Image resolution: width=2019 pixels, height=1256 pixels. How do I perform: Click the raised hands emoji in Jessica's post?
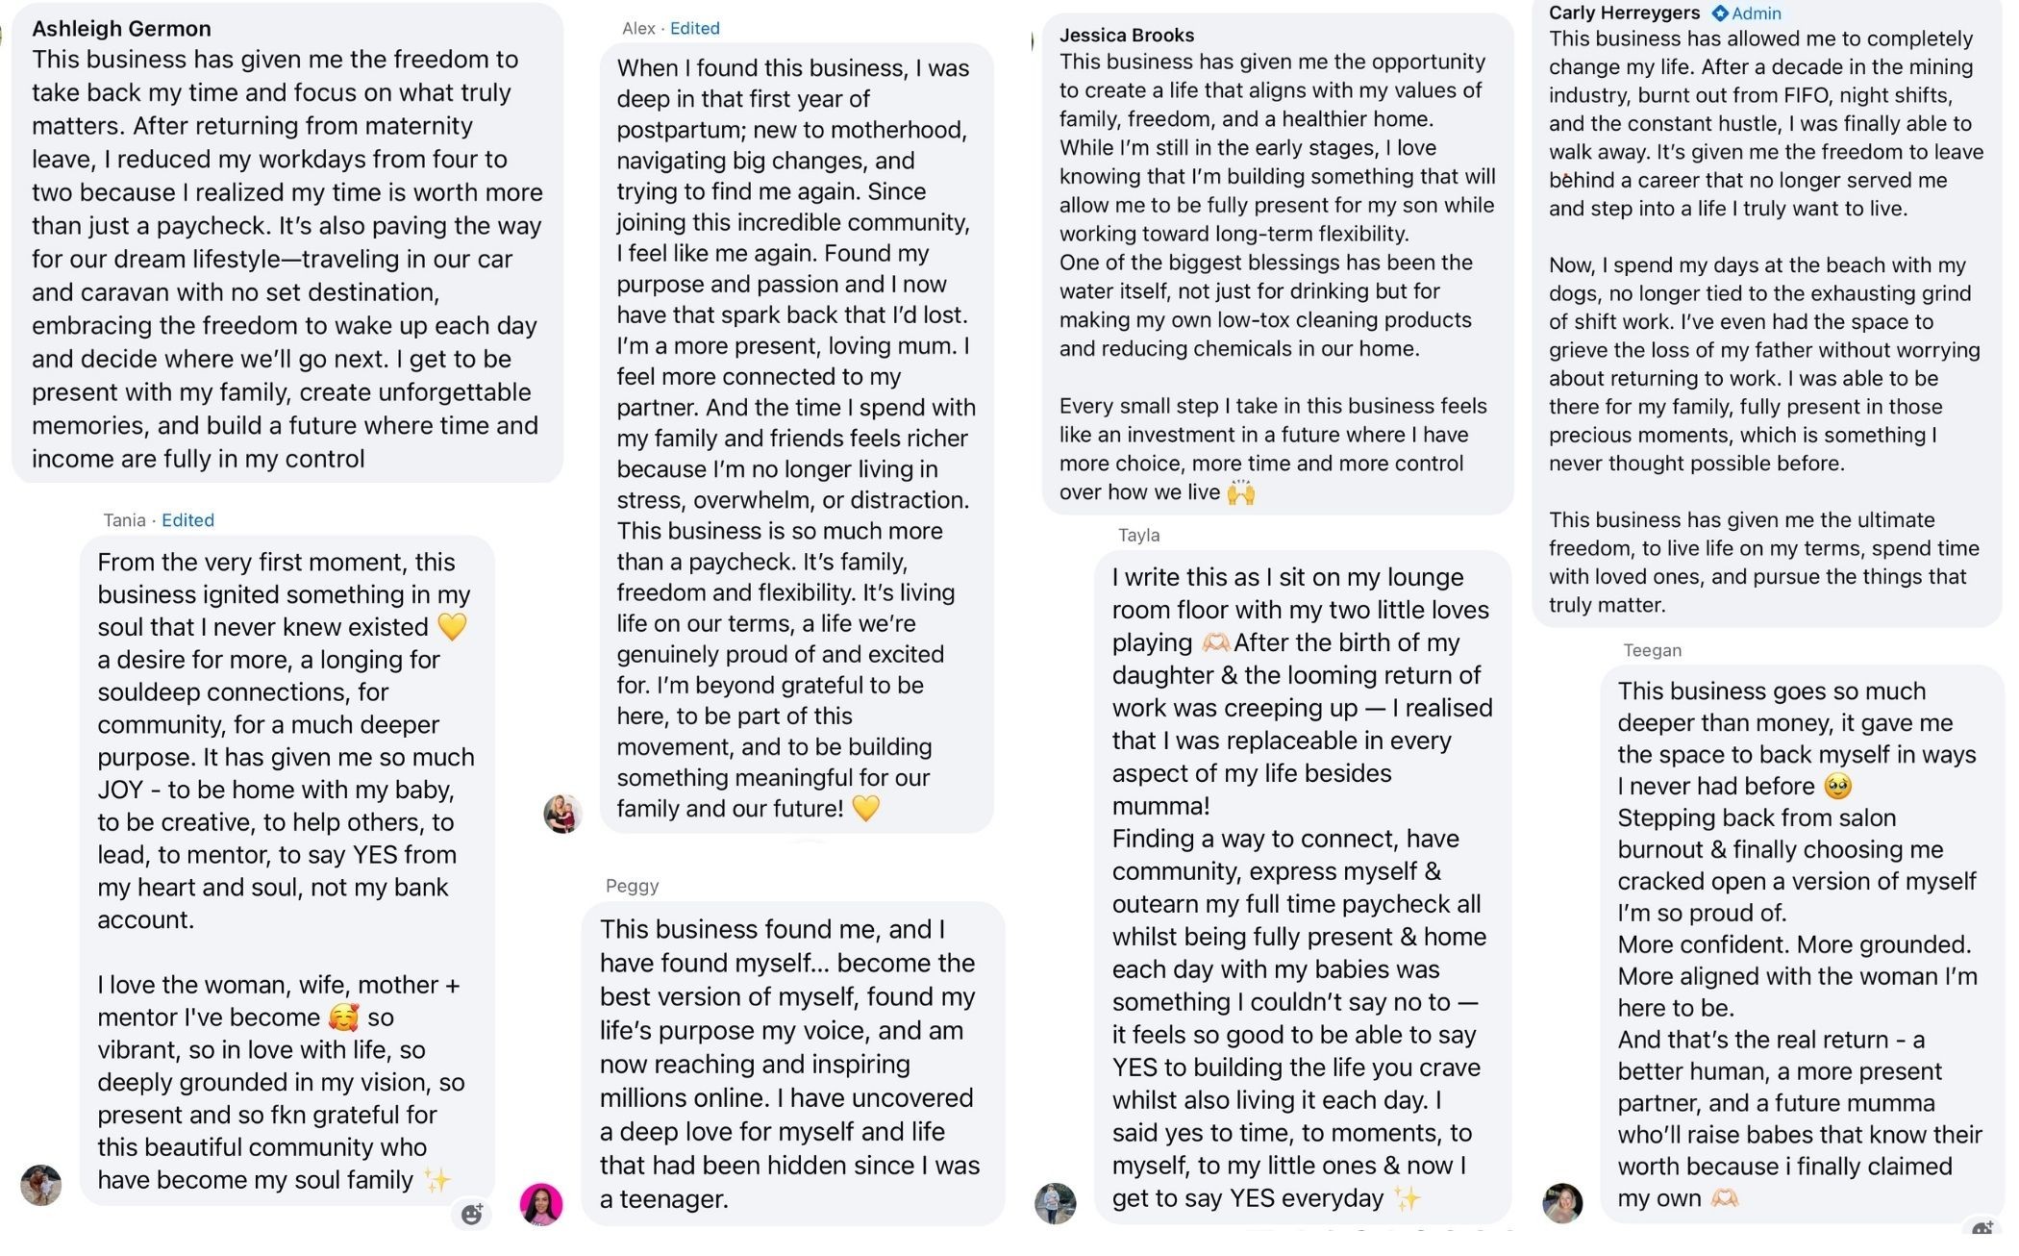coord(1241,492)
